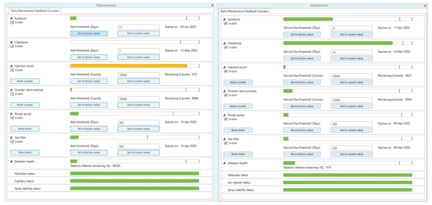Untick Checktune Enable checkbox in left window
The height and width of the screenshot is (205, 432).
13,46
